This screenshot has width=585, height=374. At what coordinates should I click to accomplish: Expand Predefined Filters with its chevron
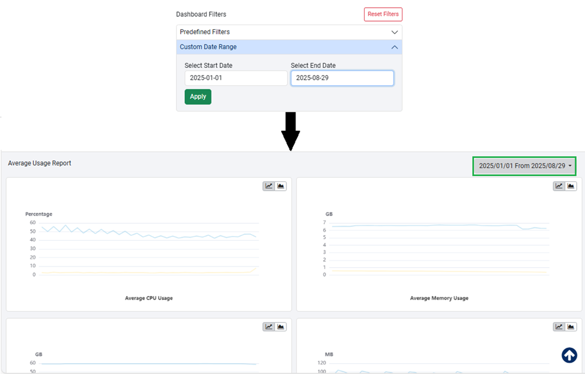(395, 32)
